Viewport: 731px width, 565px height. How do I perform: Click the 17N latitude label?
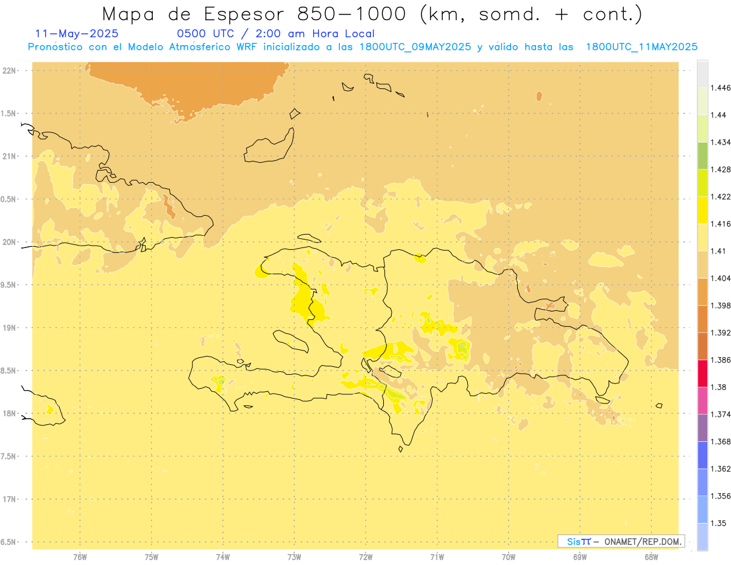pyautogui.click(x=9, y=499)
